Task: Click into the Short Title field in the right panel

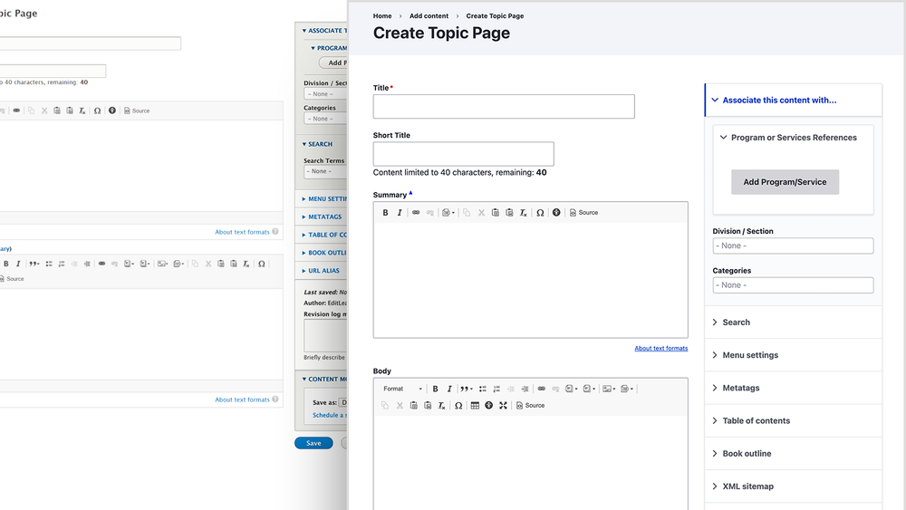Action: pyautogui.click(x=463, y=154)
